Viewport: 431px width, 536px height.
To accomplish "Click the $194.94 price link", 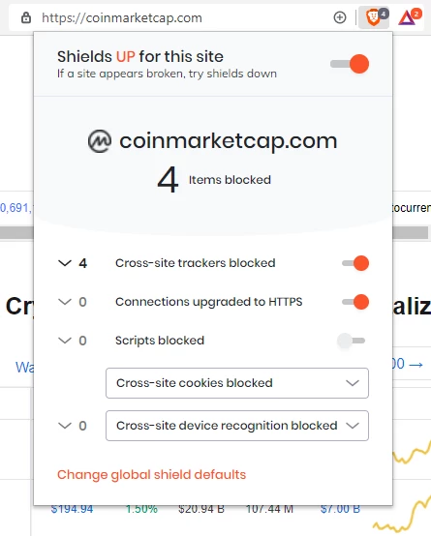I will pos(72,509).
